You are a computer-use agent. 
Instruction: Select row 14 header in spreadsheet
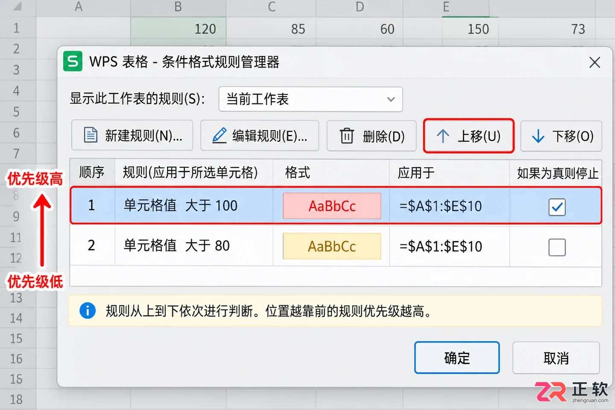(x=16, y=318)
